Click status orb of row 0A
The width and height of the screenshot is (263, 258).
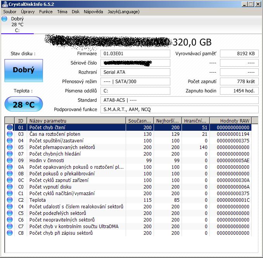tap(10, 167)
